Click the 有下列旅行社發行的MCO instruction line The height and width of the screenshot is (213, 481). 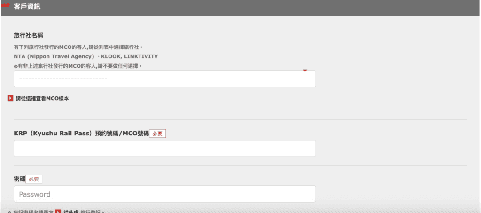[x=78, y=47]
